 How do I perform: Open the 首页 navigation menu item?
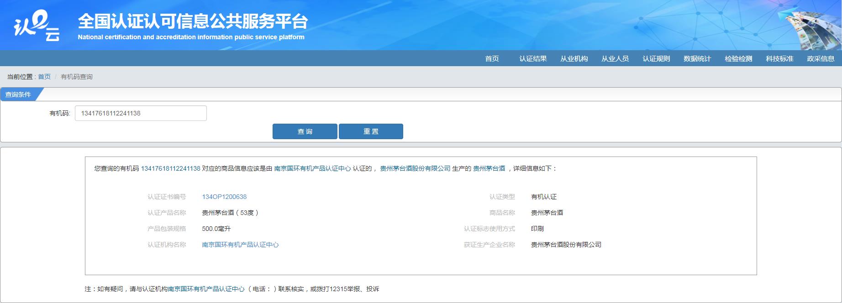point(492,58)
